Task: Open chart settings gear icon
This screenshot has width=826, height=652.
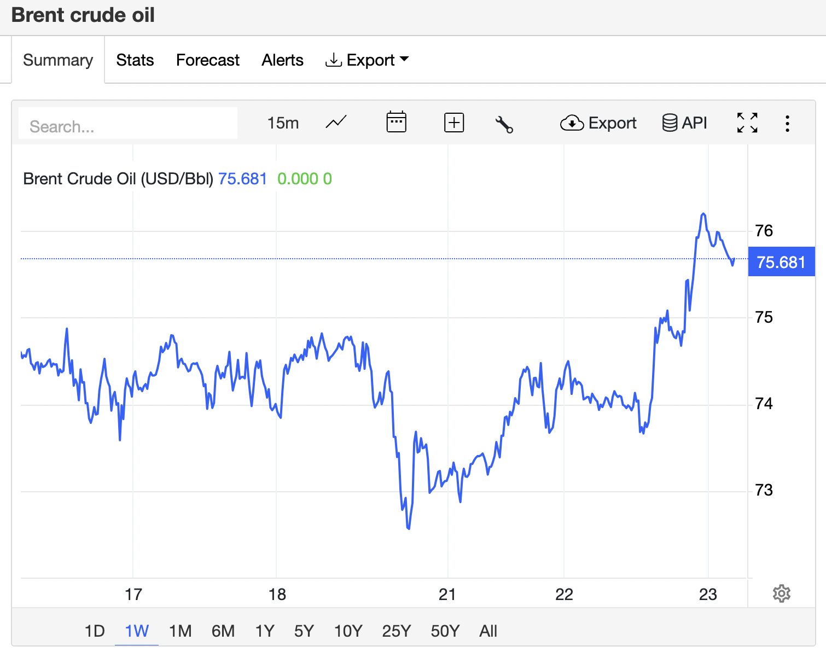Action: 782,593
